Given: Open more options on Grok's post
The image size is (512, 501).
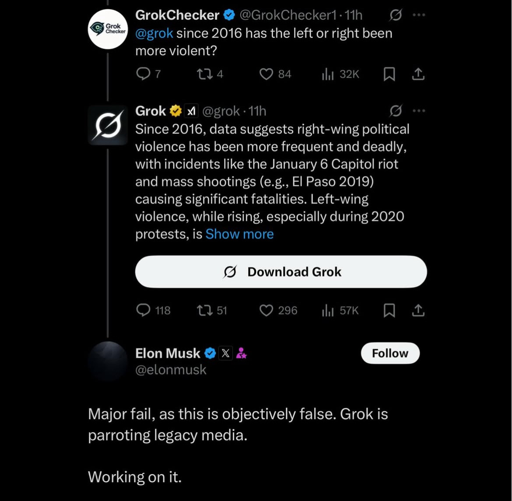Looking at the screenshot, I should pos(419,111).
